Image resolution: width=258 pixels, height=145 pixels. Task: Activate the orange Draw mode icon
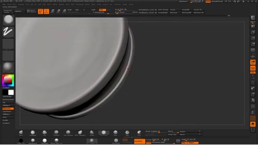click(x=47, y=11)
